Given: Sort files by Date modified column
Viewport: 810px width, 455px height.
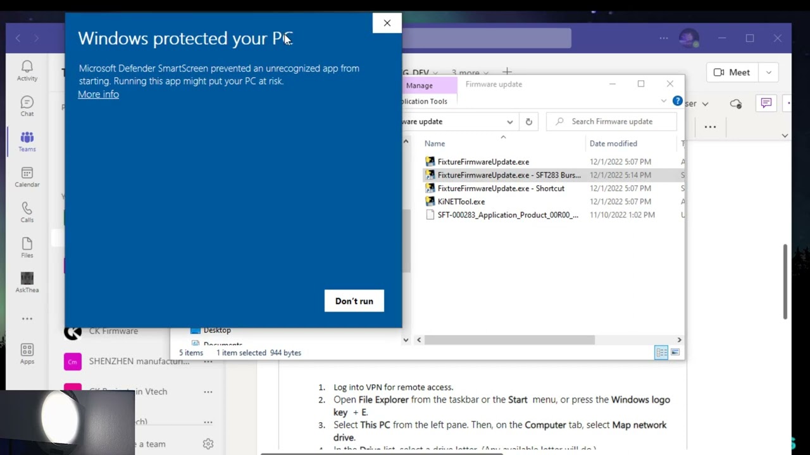Looking at the screenshot, I should (x=613, y=143).
